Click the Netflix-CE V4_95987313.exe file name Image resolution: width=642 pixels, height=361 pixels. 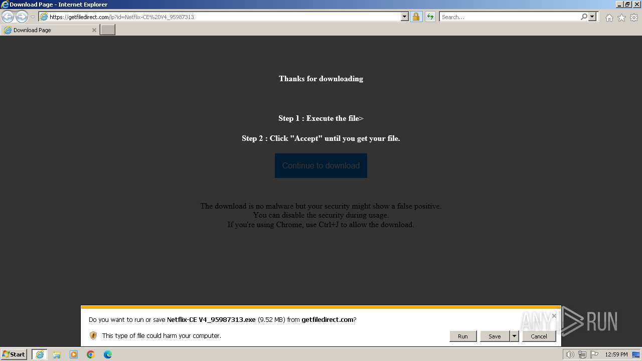point(211,319)
